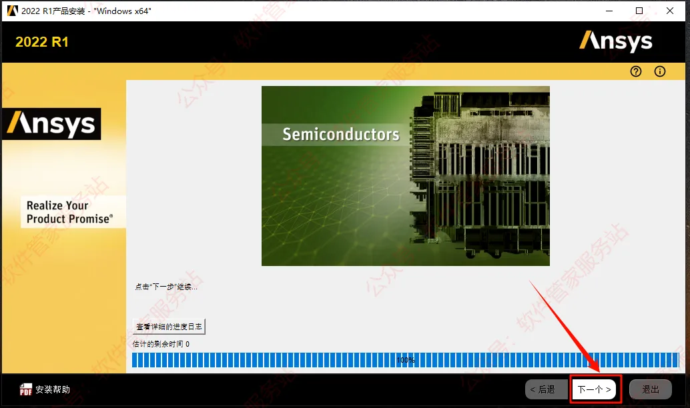Open the PDF 安装帮助 icon
Screen dimensions: 690x408
click(x=26, y=389)
